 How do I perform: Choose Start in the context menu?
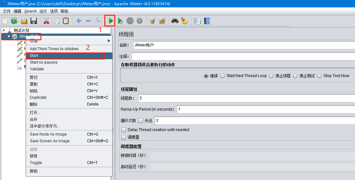[69, 56]
